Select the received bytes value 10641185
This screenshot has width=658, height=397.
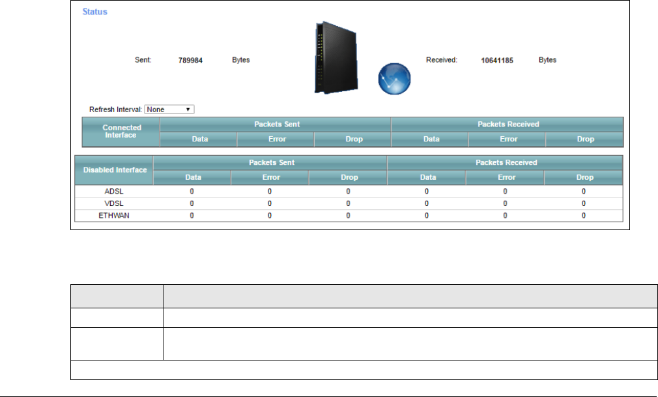497,61
